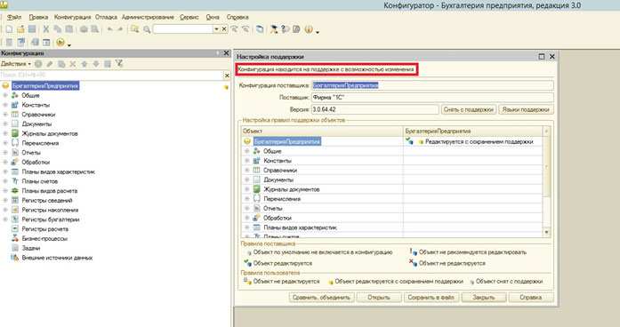Click the search field in Конфигурация panel
This screenshot has width=620, height=327.
pyautogui.click(x=112, y=75)
